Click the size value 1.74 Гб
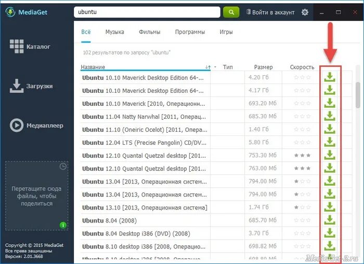The width and height of the screenshot is (364, 264). click(x=258, y=207)
